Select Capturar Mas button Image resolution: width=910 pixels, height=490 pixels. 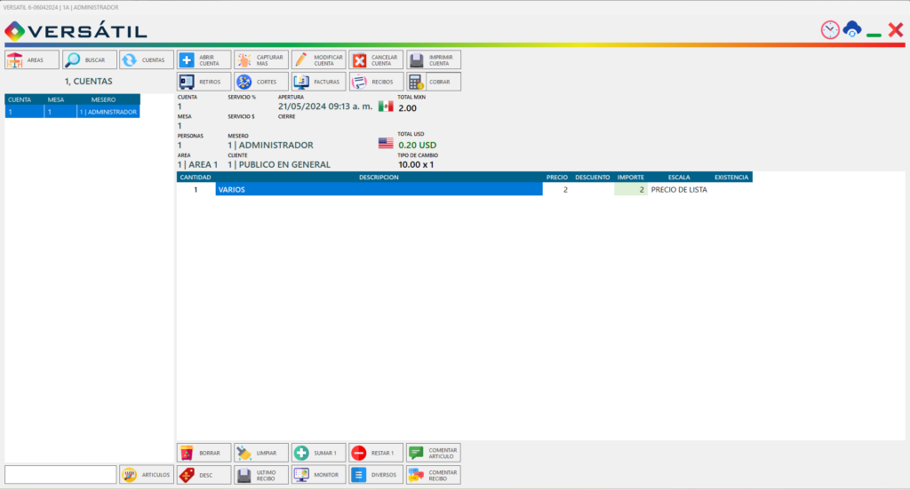pyautogui.click(x=261, y=59)
